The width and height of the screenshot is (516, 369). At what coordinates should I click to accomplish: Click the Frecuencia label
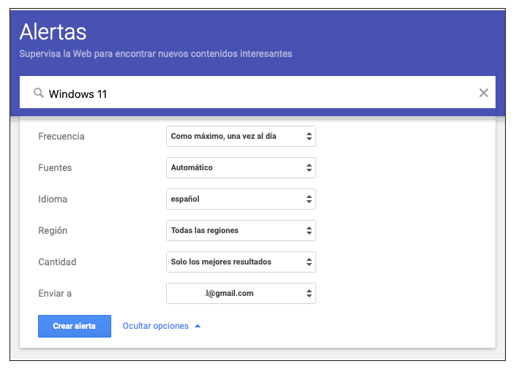tap(61, 137)
